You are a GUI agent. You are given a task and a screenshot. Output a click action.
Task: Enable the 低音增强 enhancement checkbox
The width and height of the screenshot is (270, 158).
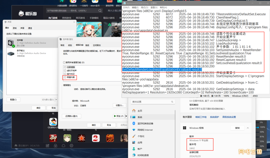[65, 67]
